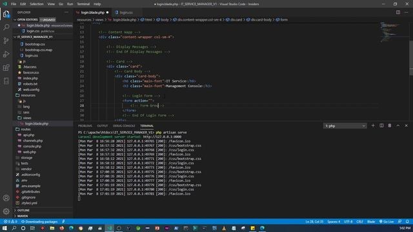The width and height of the screenshot is (413, 232).
Task: Open Explorer panel more actions menu
Action: click(x=66, y=12)
